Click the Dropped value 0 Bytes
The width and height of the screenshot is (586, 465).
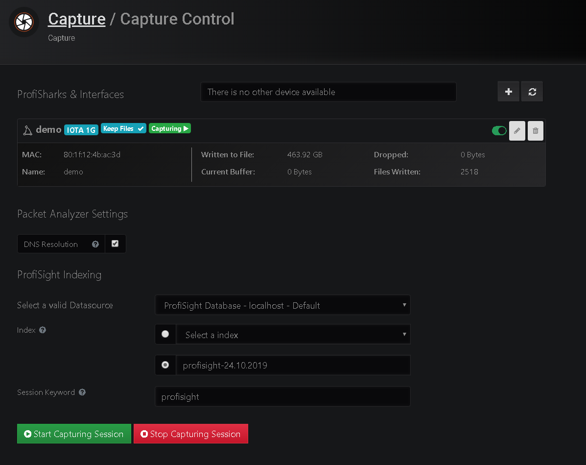[x=473, y=154]
